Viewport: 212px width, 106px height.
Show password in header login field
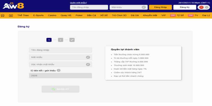pyautogui.click(x=144, y=7)
